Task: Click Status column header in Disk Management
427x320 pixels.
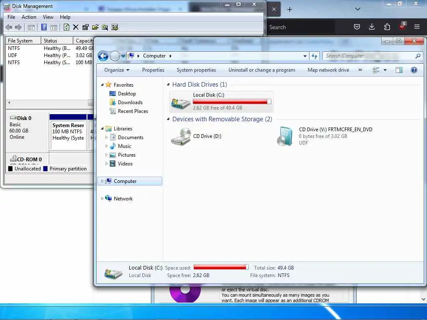Action: click(x=57, y=41)
